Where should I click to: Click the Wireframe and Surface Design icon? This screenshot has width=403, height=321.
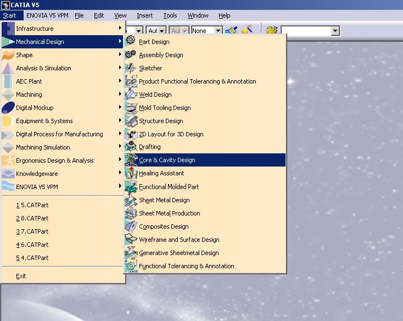pyautogui.click(x=131, y=239)
